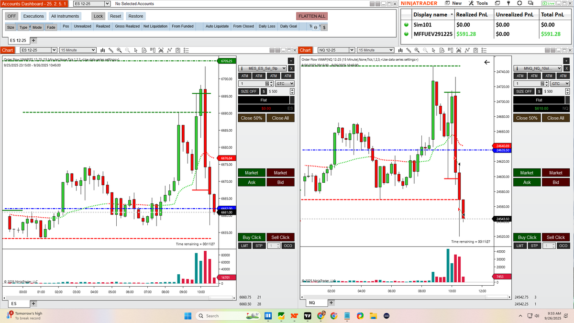This screenshot has width=574, height=323.
Task: Select cursor pointer tool in ES chart toolbar
Action: (135, 50)
